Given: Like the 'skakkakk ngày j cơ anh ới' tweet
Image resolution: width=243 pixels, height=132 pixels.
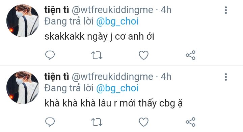Looking at the screenshot, I should [144, 55].
